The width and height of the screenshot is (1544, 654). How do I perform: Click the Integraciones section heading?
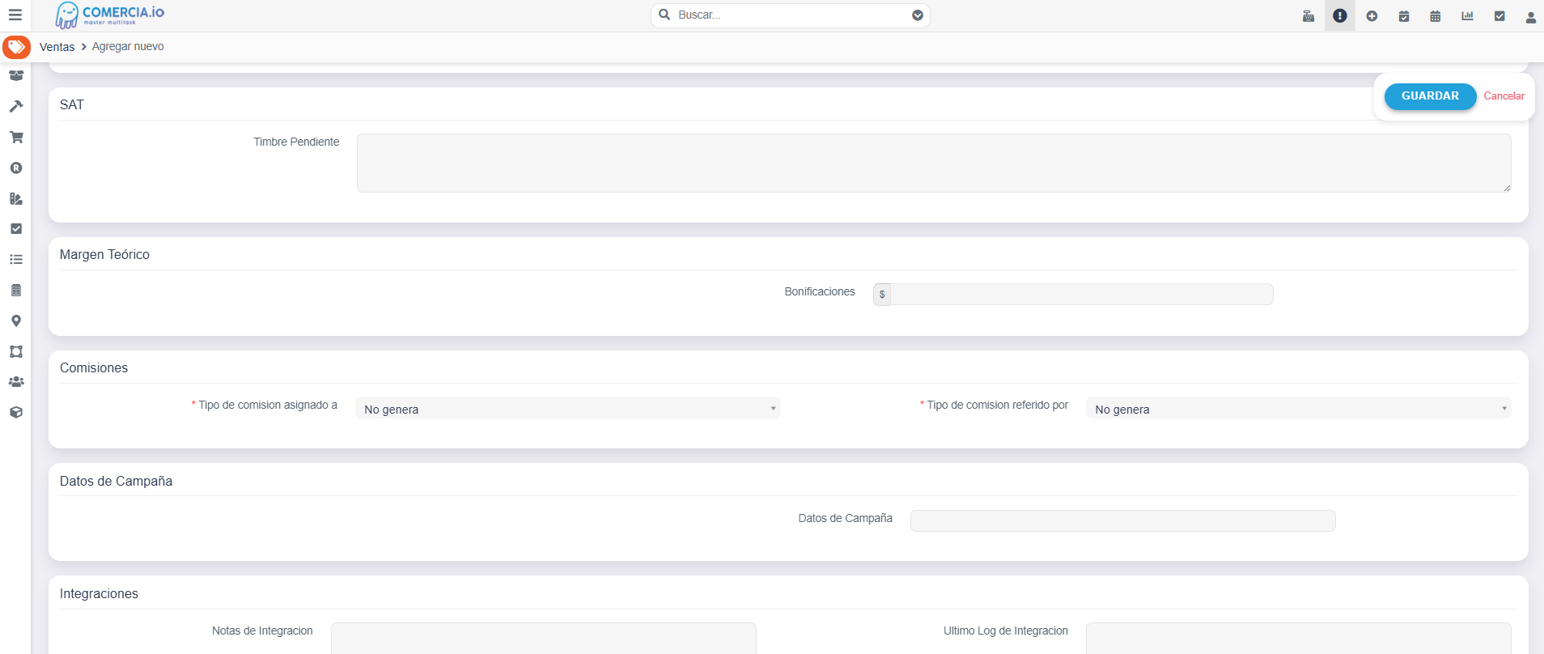click(x=99, y=594)
